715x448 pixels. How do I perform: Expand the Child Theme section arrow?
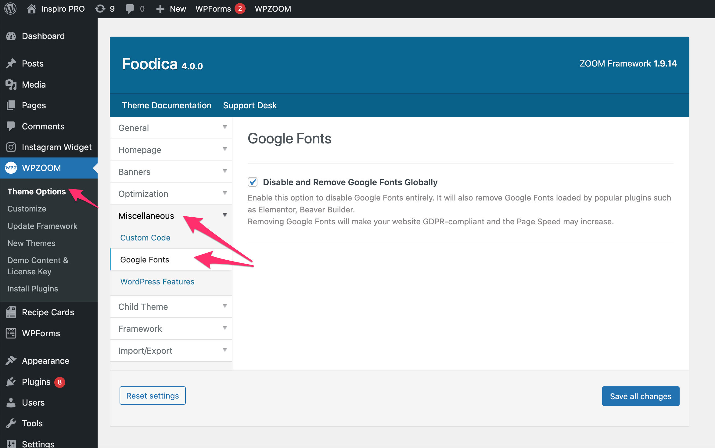225,306
